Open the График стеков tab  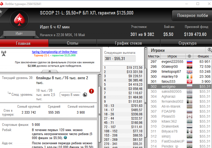pos(128,43)
